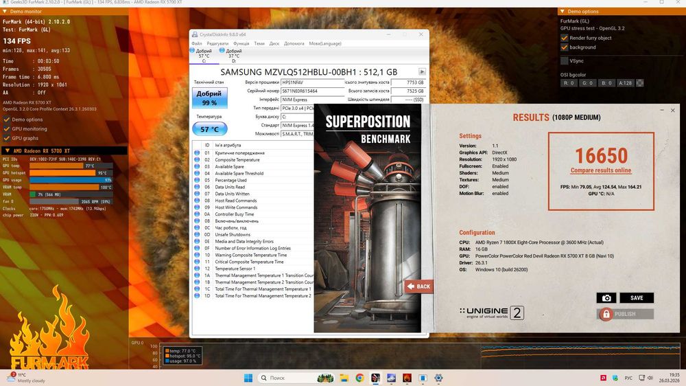This screenshot has height=386, width=686.
Task: Open weather widget showing 11°C
Action: click(x=26, y=378)
